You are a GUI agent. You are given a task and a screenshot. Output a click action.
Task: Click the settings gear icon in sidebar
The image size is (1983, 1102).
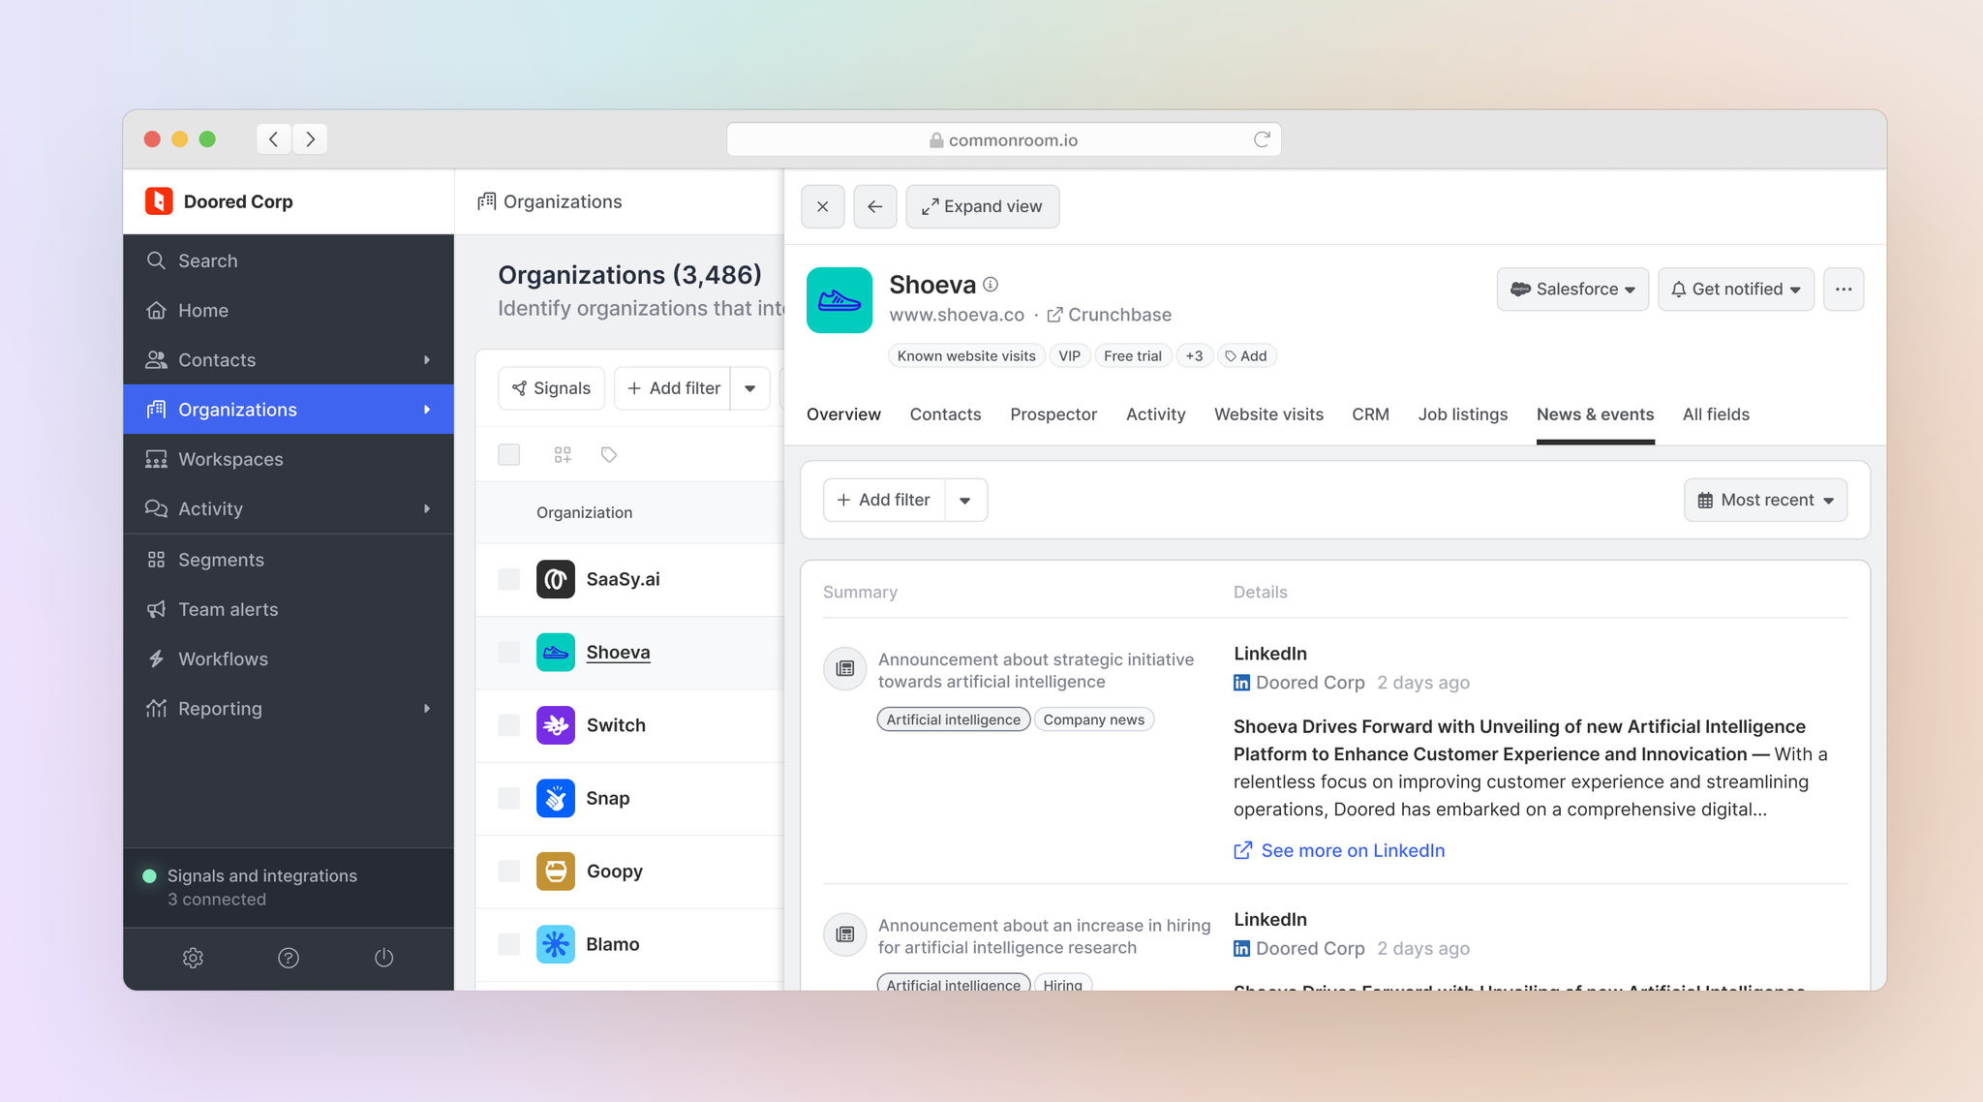coord(193,958)
